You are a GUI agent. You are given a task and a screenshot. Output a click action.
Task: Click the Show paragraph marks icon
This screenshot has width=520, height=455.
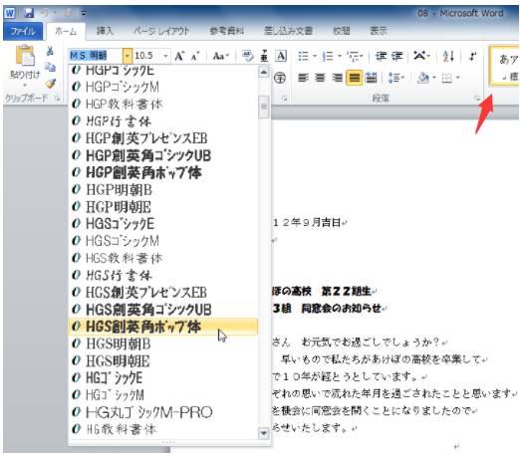(x=472, y=56)
